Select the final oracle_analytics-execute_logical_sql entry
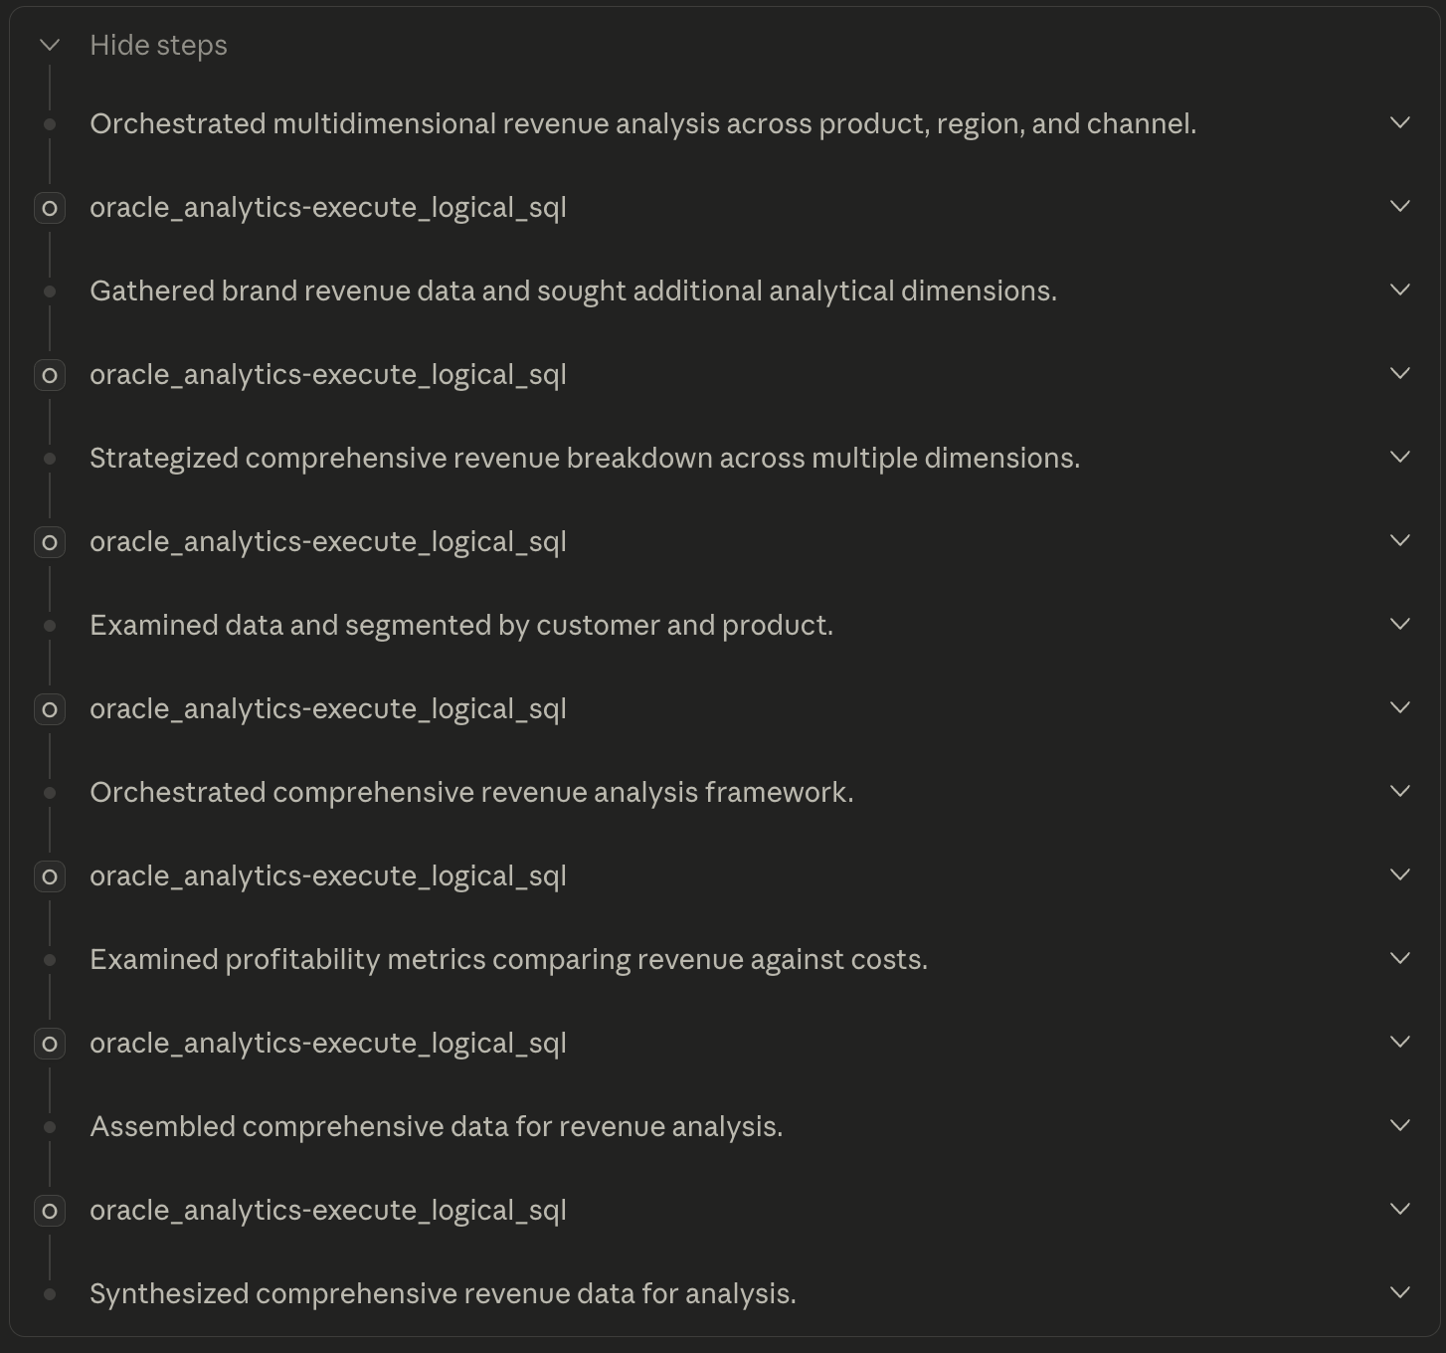This screenshot has width=1446, height=1353. click(x=328, y=1211)
